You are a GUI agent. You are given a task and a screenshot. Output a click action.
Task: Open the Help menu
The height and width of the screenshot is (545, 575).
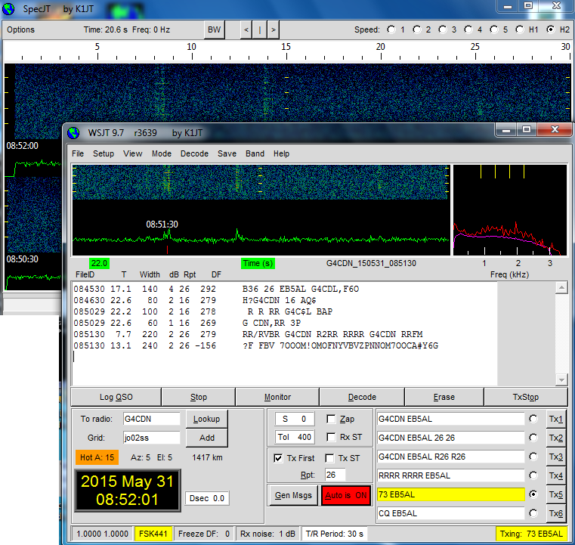click(281, 153)
